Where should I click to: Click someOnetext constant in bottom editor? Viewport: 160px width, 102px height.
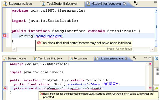click(78, 84)
